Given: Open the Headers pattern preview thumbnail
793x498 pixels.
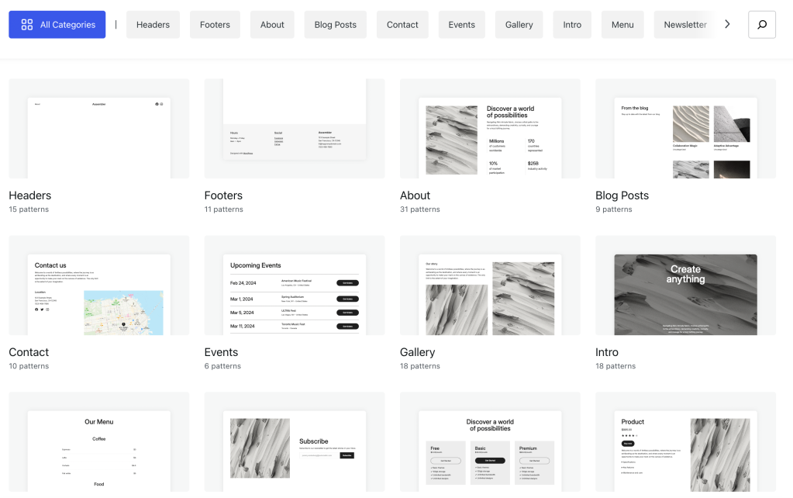Looking at the screenshot, I should pos(98,129).
